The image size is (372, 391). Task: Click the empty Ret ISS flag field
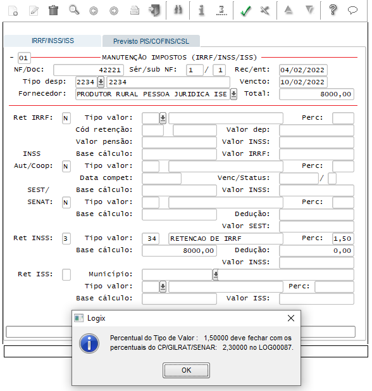click(66, 274)
